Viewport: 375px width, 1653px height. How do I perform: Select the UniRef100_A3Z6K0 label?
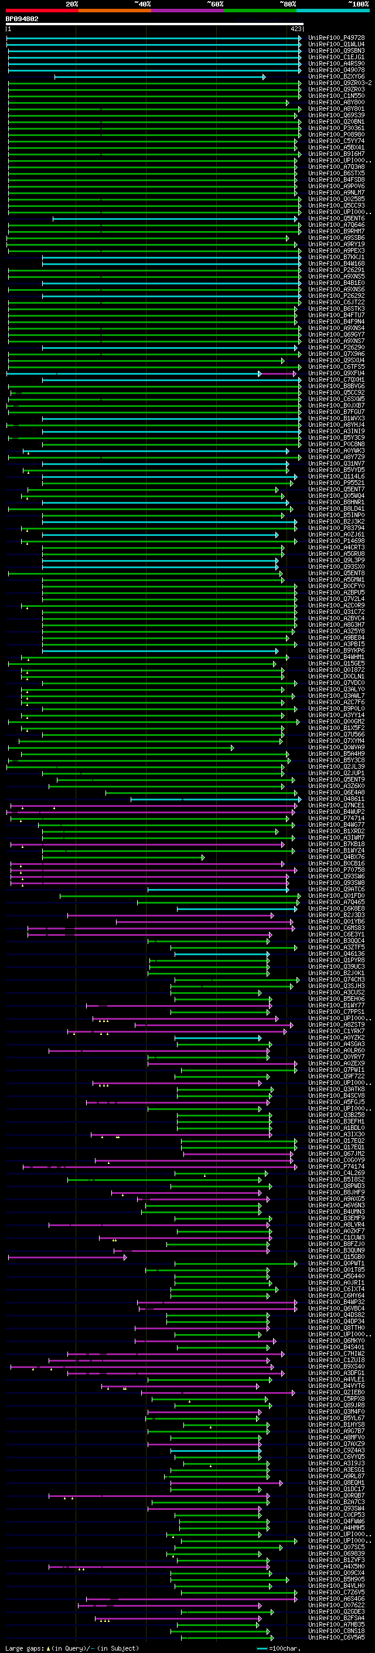[x=336, y=786]
